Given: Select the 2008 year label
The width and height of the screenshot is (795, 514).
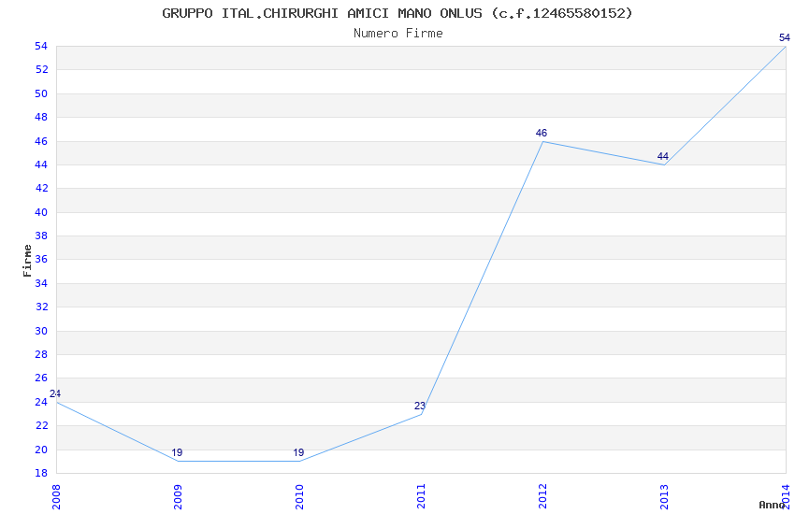Looking at the screenshot, I should click(x=56, y=497).
